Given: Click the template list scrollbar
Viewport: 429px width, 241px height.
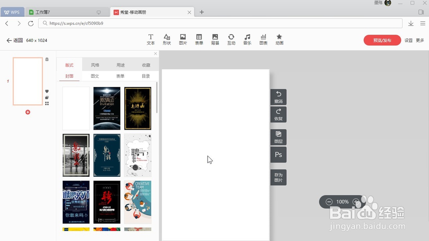Looking at the screenshot, I should [157, 98].
